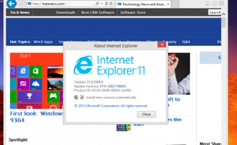This screenshot has height=145, width=237.
Task: Click the Xbox Games controller tile
Action: coord(53,97)
